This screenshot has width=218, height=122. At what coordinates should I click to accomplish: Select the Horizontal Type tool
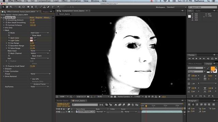(x=36, y=7)
